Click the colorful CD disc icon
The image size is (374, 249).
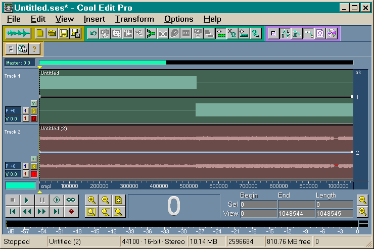click(x=332, y=34)
